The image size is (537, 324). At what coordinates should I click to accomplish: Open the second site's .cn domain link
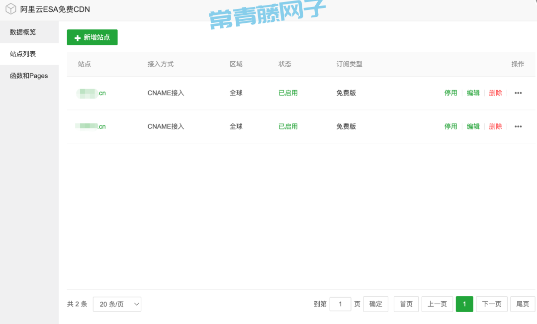click(x=91, y=126)
